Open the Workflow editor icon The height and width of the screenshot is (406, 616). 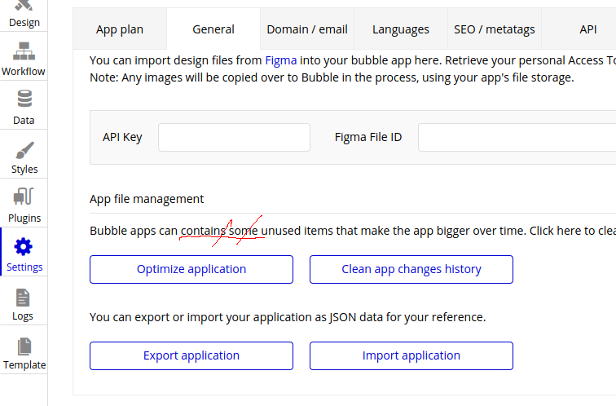click(24, 53)
